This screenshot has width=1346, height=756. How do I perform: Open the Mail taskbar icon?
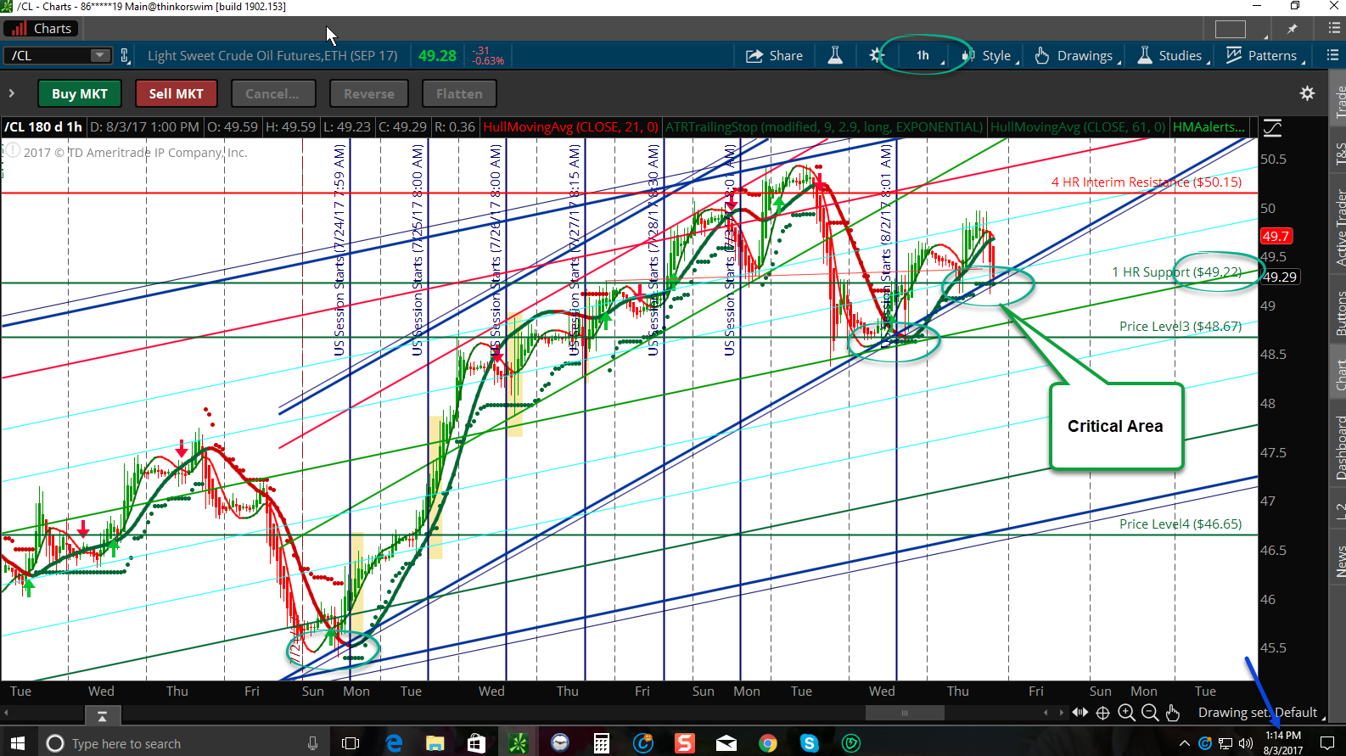click(726, 743)
